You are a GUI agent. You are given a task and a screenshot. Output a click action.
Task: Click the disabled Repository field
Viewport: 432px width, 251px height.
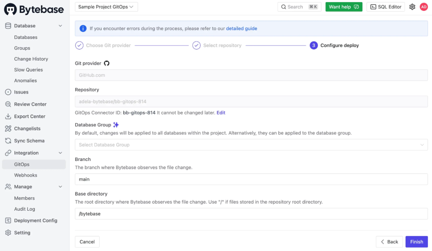251,101
